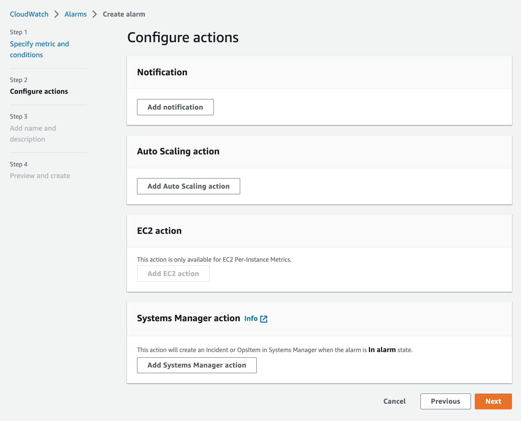
Task: Click the Step 3 label
Action: pyautogui.click(x=18, y=116)
